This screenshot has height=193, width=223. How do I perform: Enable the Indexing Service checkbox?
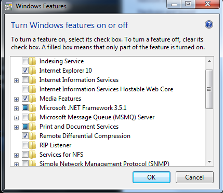(25, 61)
